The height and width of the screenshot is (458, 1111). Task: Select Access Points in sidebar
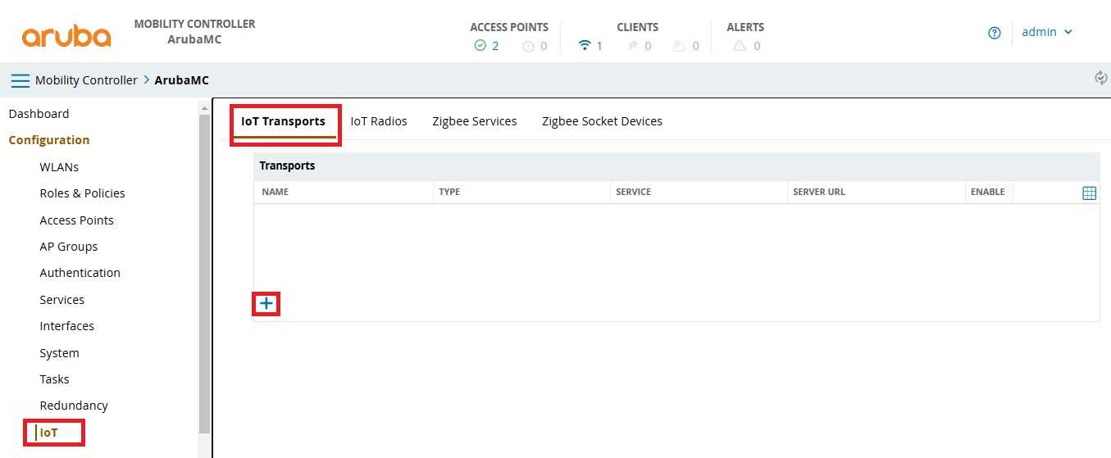[76, 220]
